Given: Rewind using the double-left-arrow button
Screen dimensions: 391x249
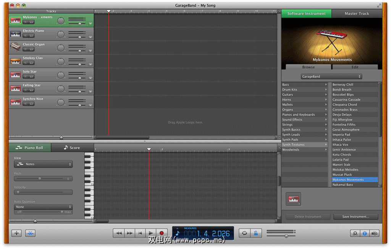Looking at the screenshot, I should point(119,233).
